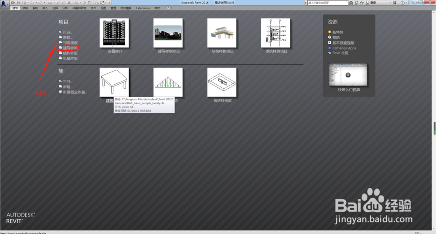
Task: Click the Help question mark icon
Action: coord(402,3)
